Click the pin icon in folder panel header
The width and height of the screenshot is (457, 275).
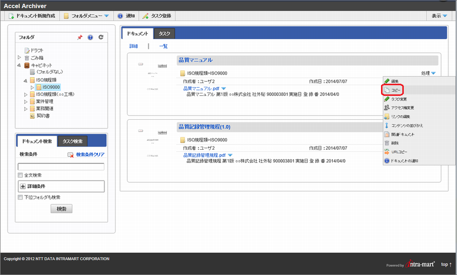[x=80, y=38]
